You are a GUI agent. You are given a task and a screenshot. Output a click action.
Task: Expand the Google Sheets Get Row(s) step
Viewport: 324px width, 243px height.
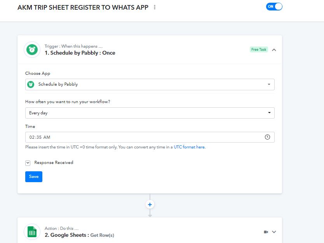click(274, 232)
